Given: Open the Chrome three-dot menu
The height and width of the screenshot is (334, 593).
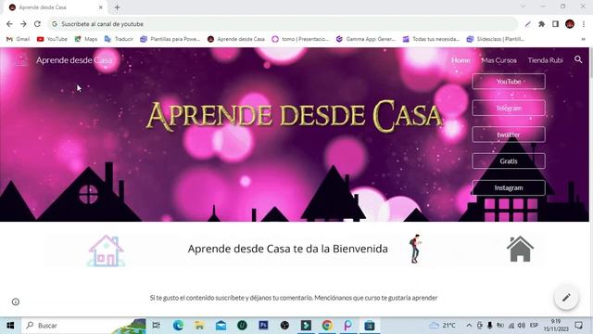Looking at the screenshot, I should [584, 24].
